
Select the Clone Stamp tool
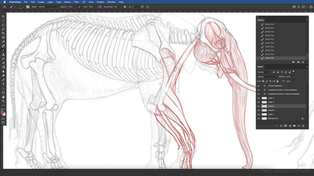3,54
